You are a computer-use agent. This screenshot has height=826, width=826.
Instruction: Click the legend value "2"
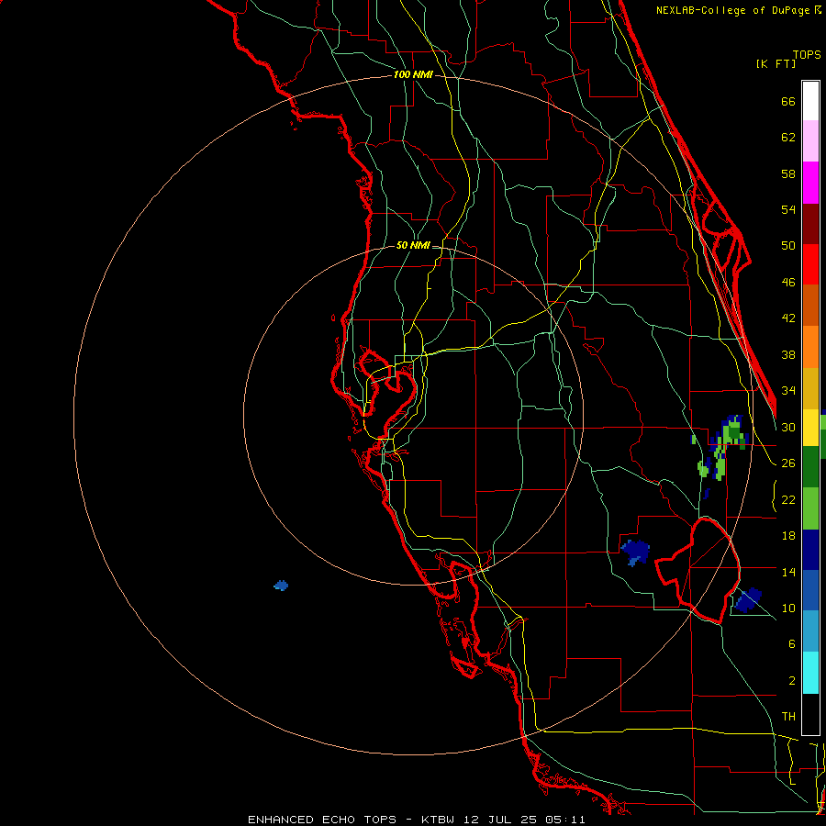(x=791, y=680)
